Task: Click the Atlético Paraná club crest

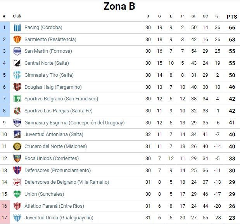Action: click(x=17, y=206)
